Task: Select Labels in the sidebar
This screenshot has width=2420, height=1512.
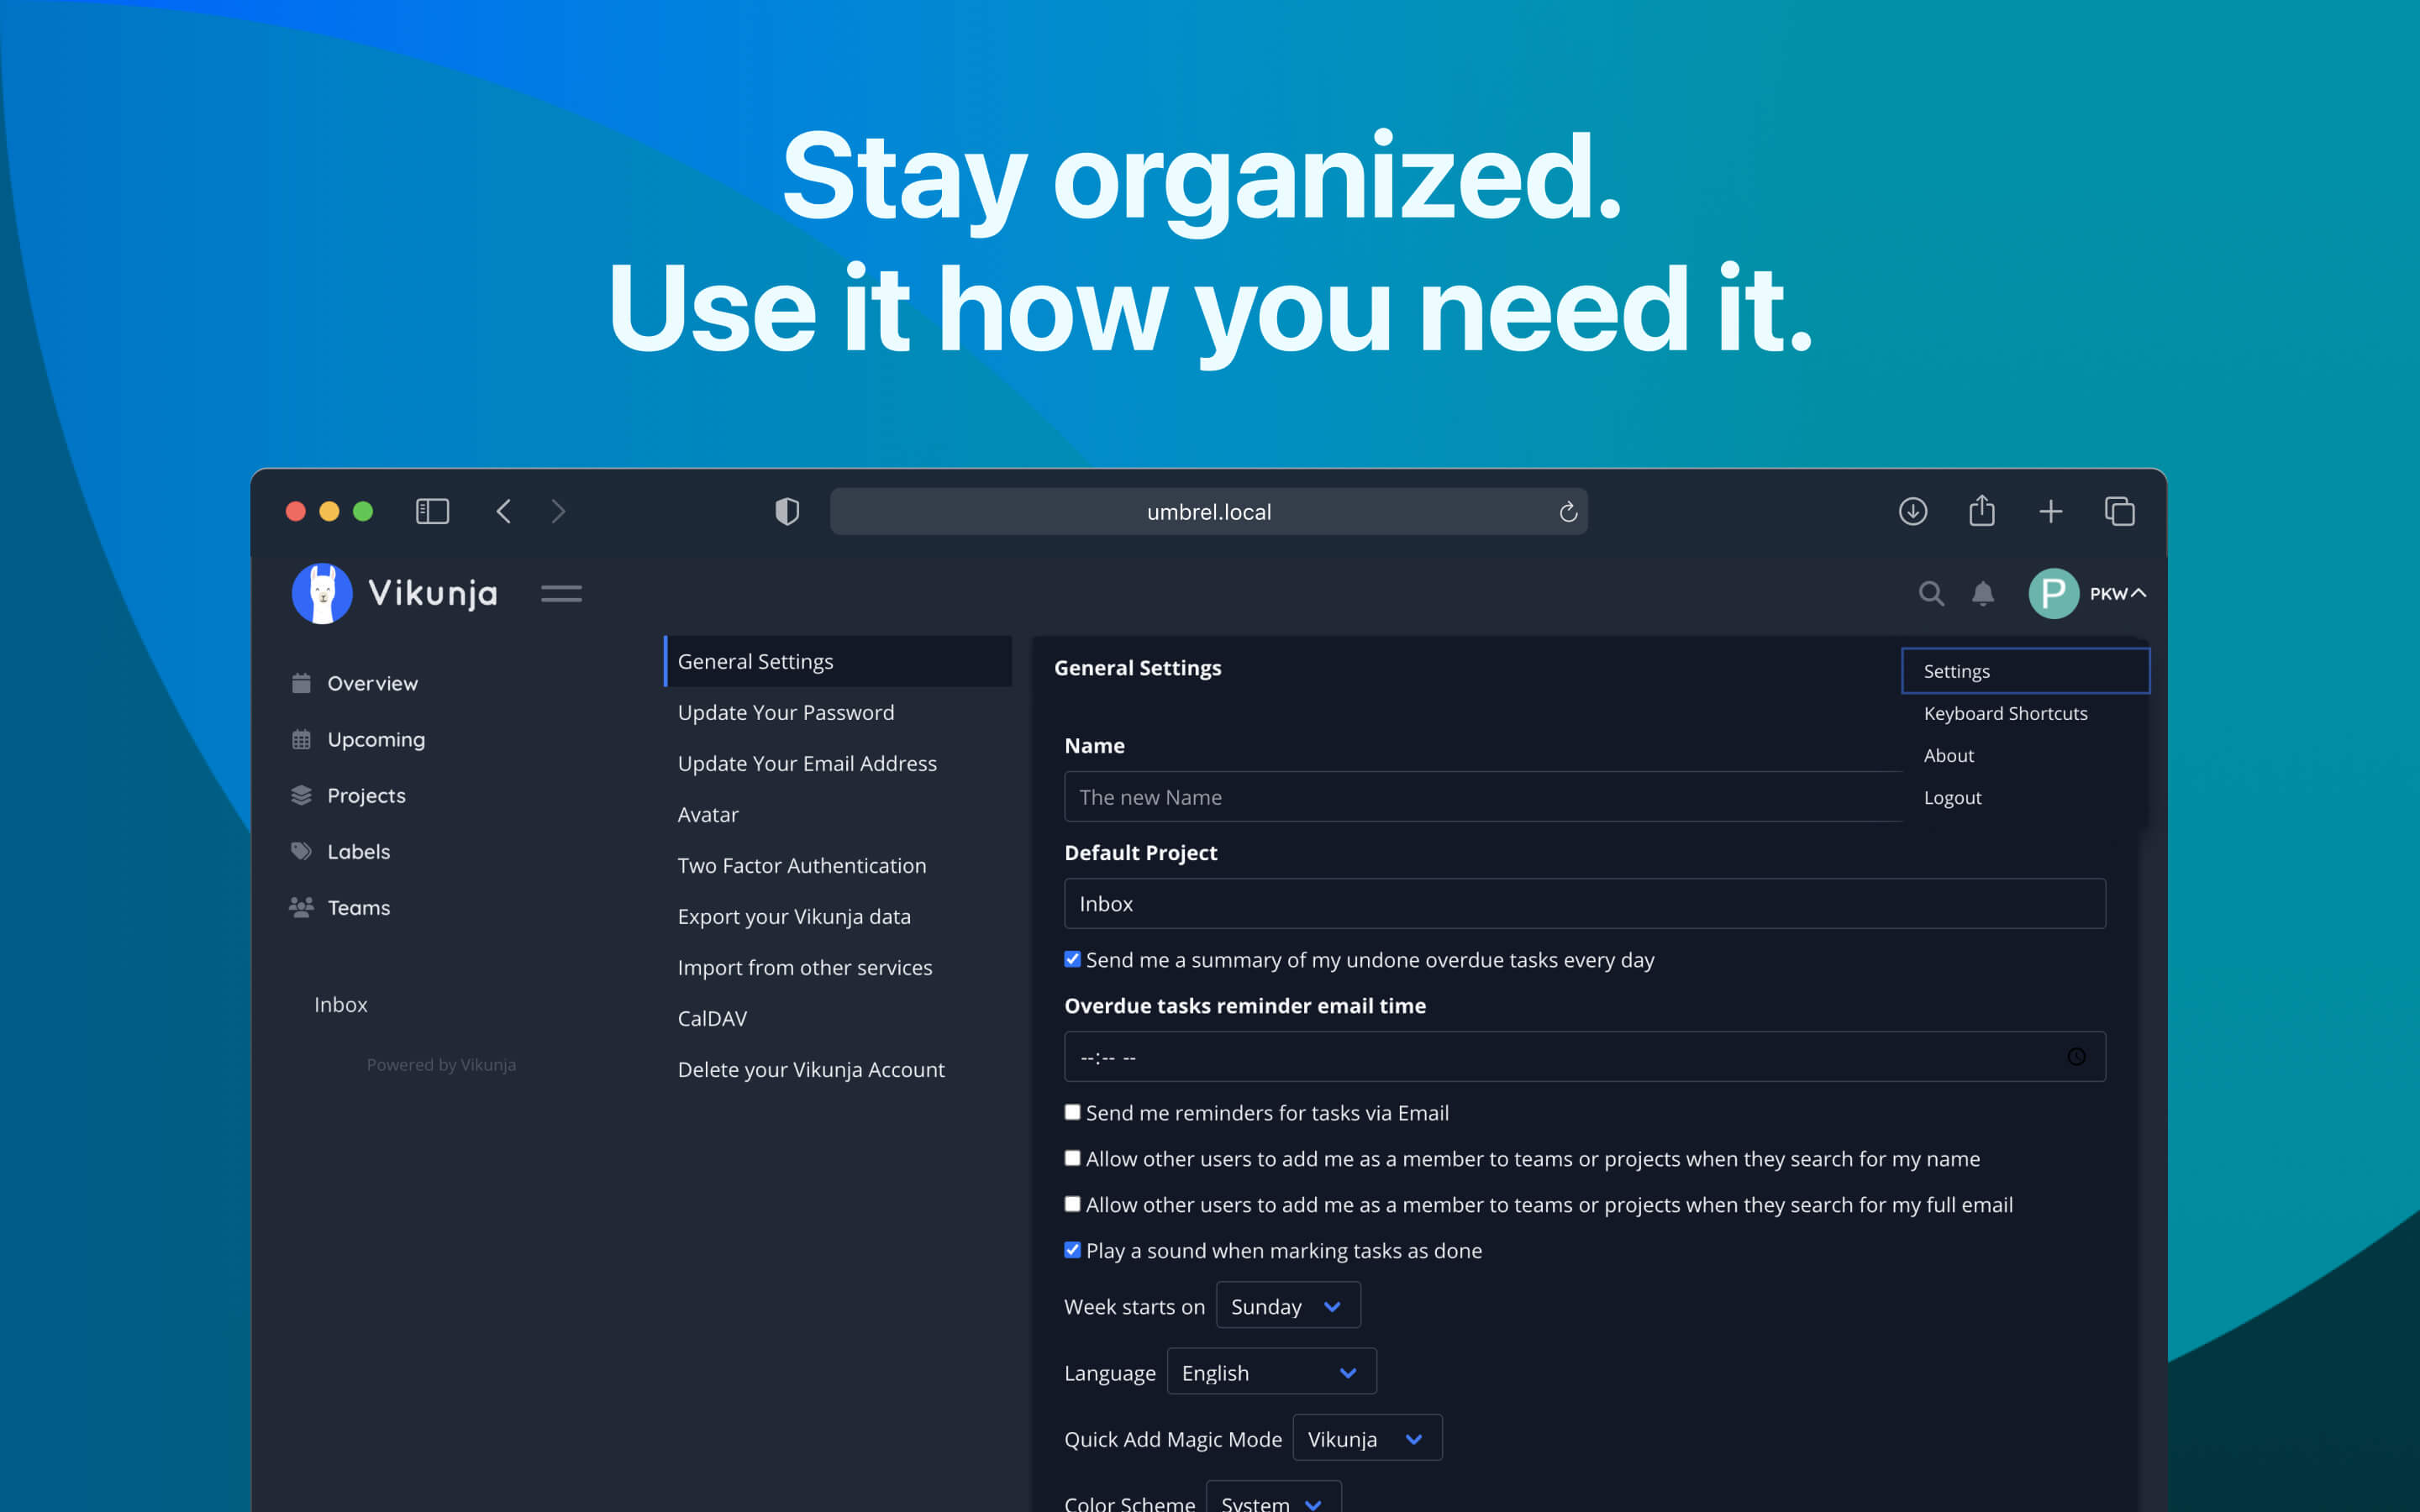Action: click(x=358, y=851)
